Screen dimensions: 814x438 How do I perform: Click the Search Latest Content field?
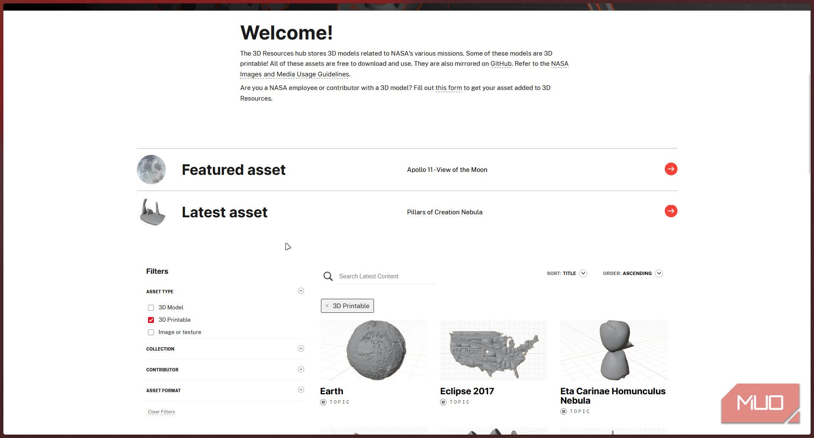pos(387,276)
